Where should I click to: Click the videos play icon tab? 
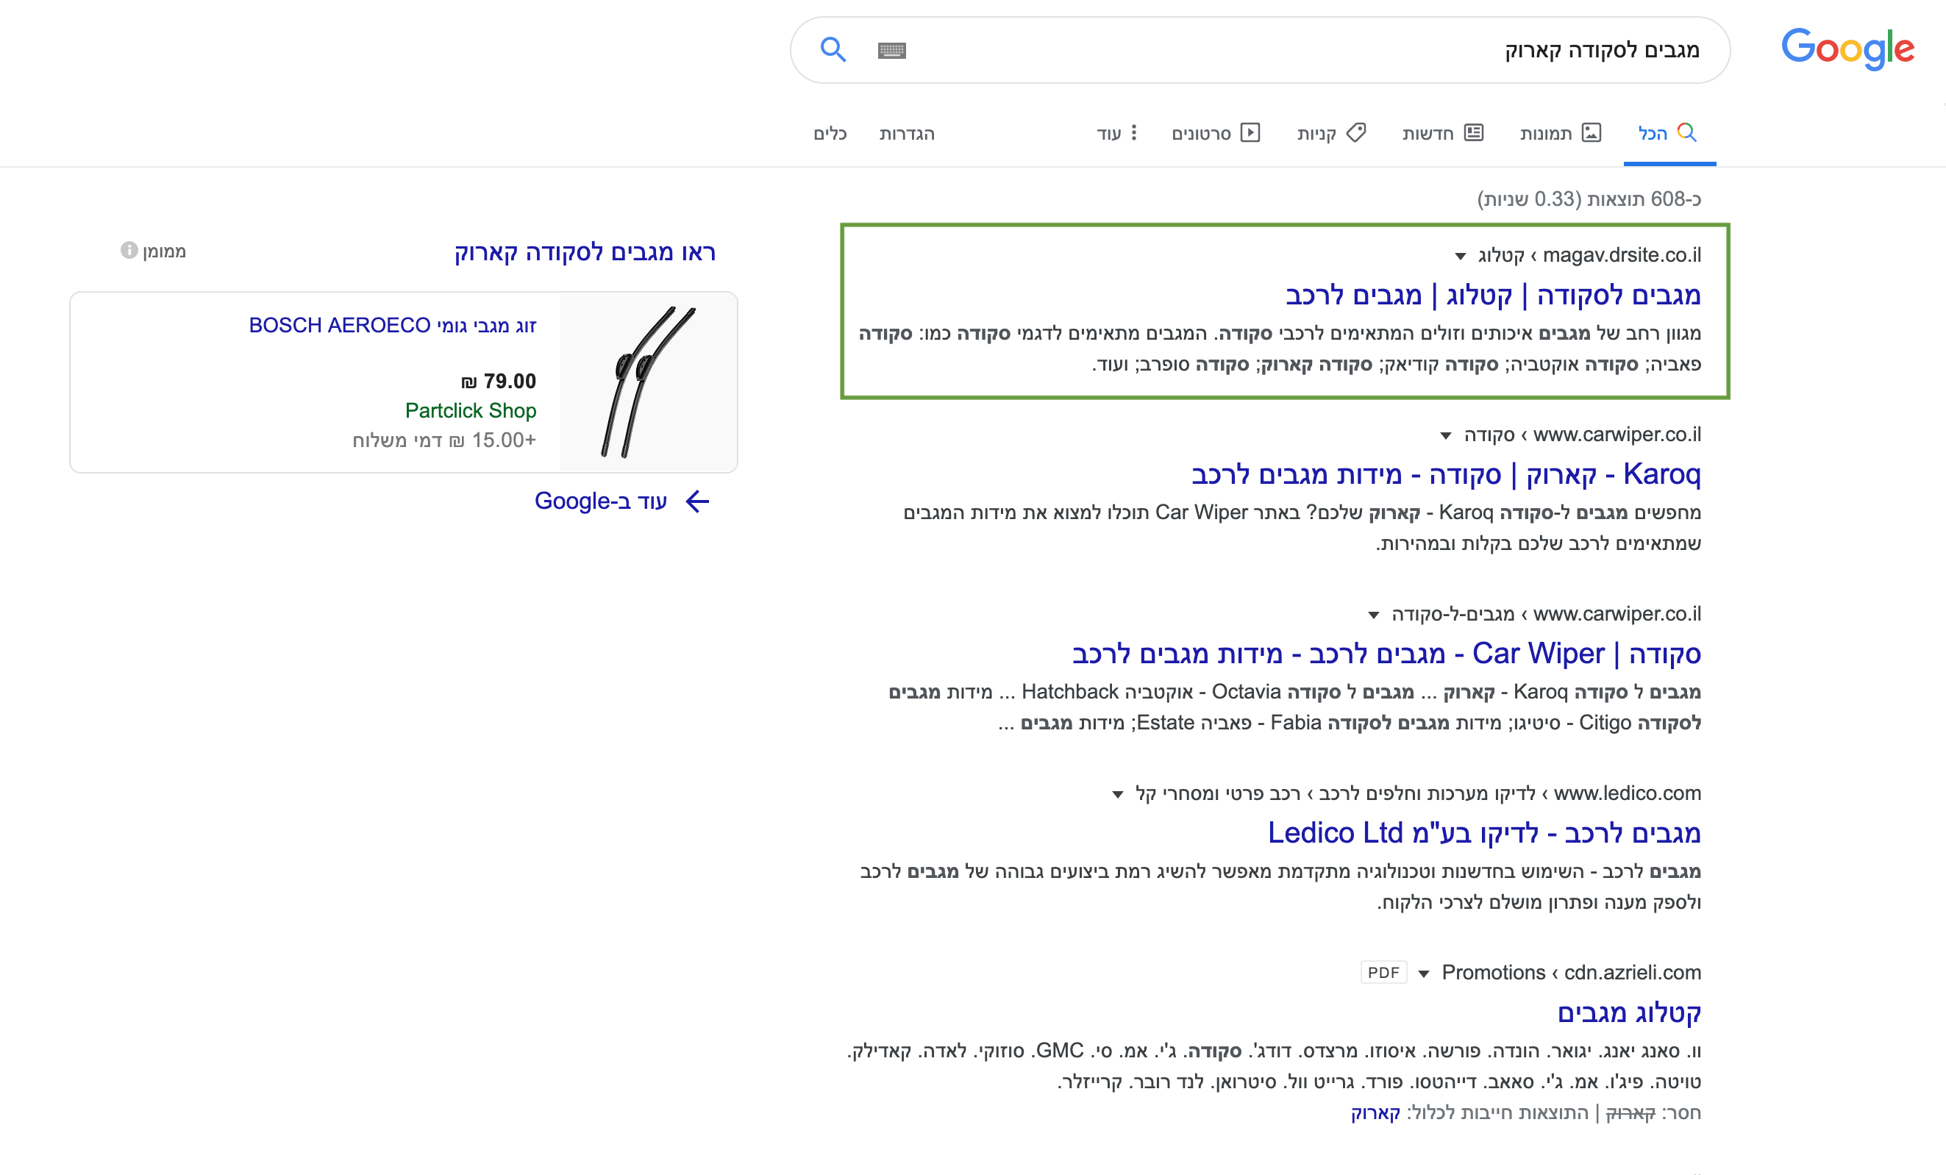[x=1250, y=132]
